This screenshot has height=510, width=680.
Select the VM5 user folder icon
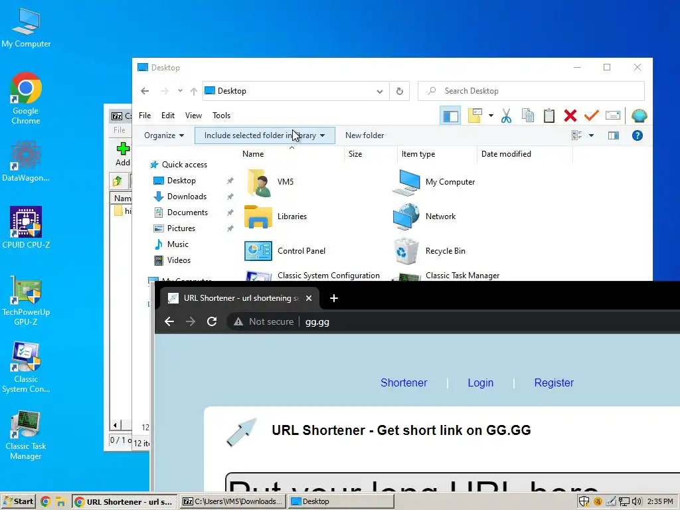pyautogui.click(x=258, y=182)
